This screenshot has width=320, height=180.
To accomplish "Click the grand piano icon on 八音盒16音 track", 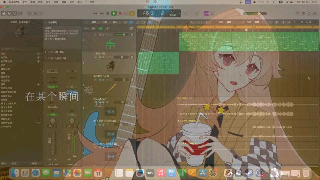I will 110,66.
